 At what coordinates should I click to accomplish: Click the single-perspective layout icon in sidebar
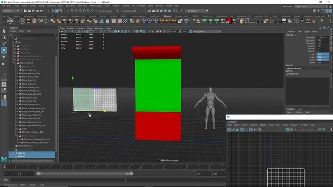(x=4, y=84)
